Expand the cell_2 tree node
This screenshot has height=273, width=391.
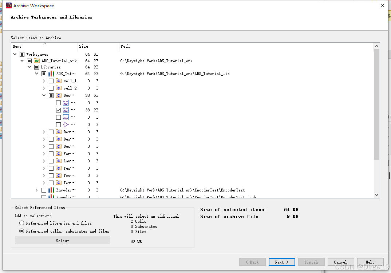44,88
